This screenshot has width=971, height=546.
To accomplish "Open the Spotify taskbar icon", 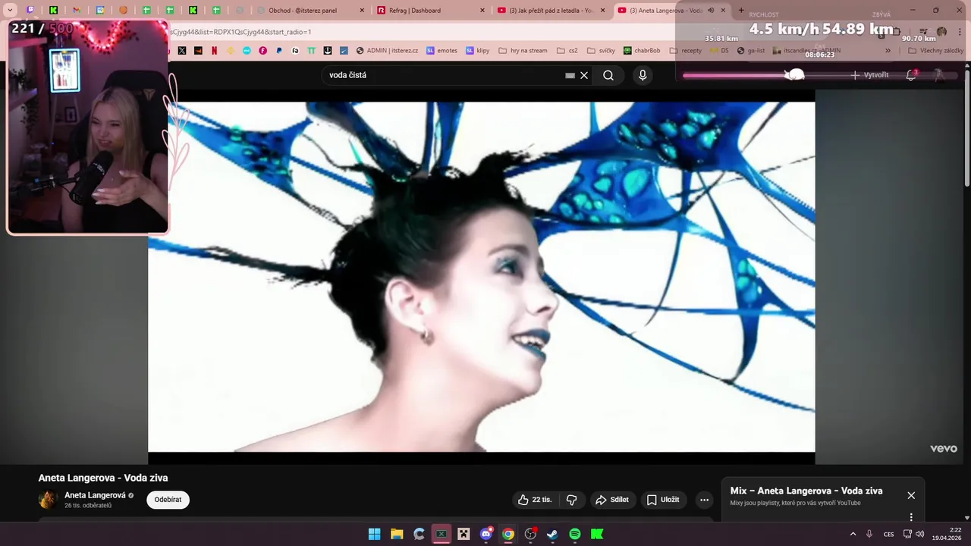I will pos(575,534).
